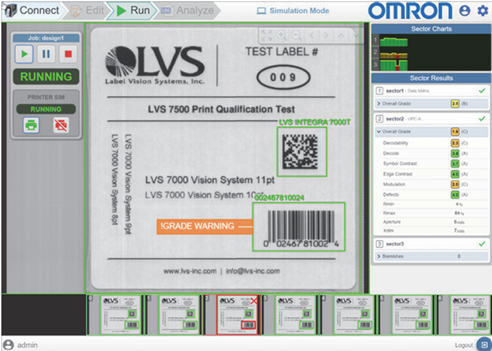The height and width of the screenshot is (351, 492).
Task: Select the failed red thumbnail in the filmstrip
Action: pos(231,315)
